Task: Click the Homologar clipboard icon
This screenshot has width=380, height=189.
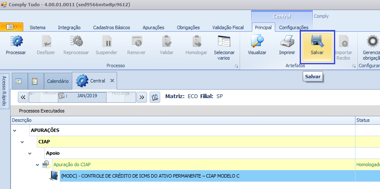Action: tap(197, 41)
